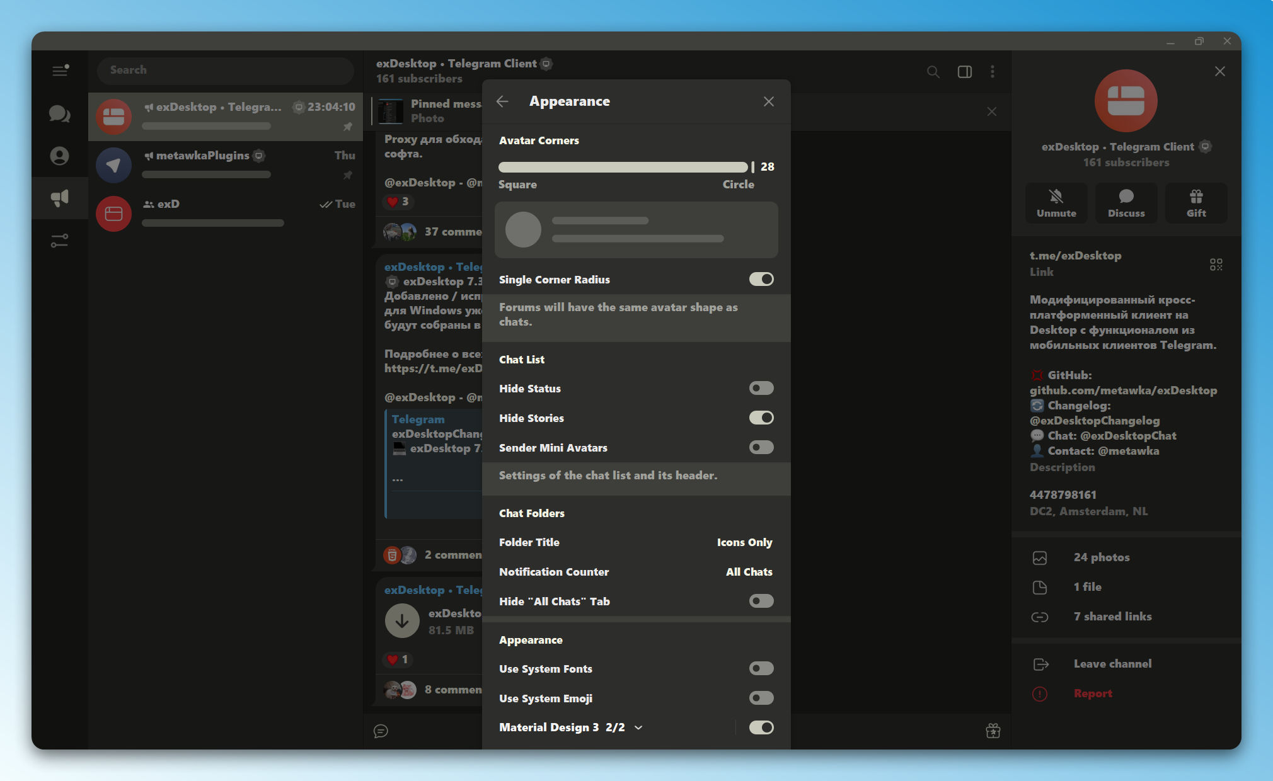This screenshot has width=1273, height=781.
Task: Open the hamburger main menu icon
Action: pyautogui.click(x=60, y=70)
